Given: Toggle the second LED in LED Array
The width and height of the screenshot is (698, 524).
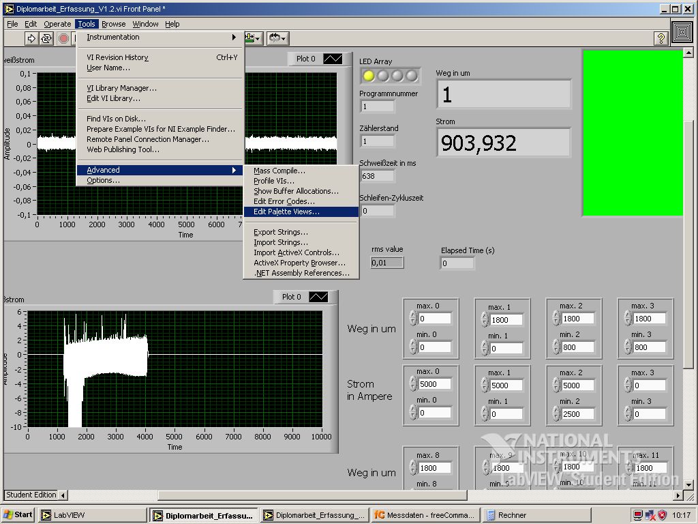Looking at the screenshot, I should tap(383, 76).
